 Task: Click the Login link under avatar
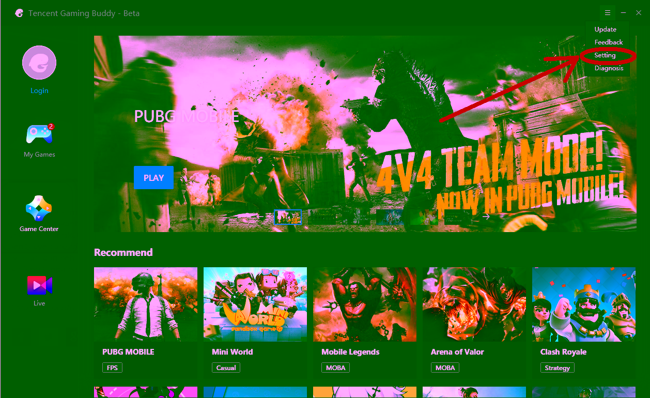coord(39,90)
